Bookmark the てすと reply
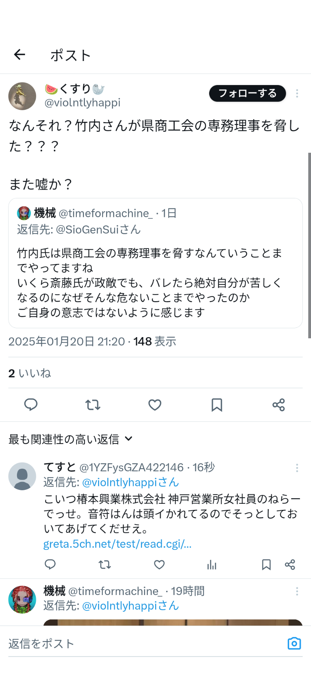 point(266,565)
